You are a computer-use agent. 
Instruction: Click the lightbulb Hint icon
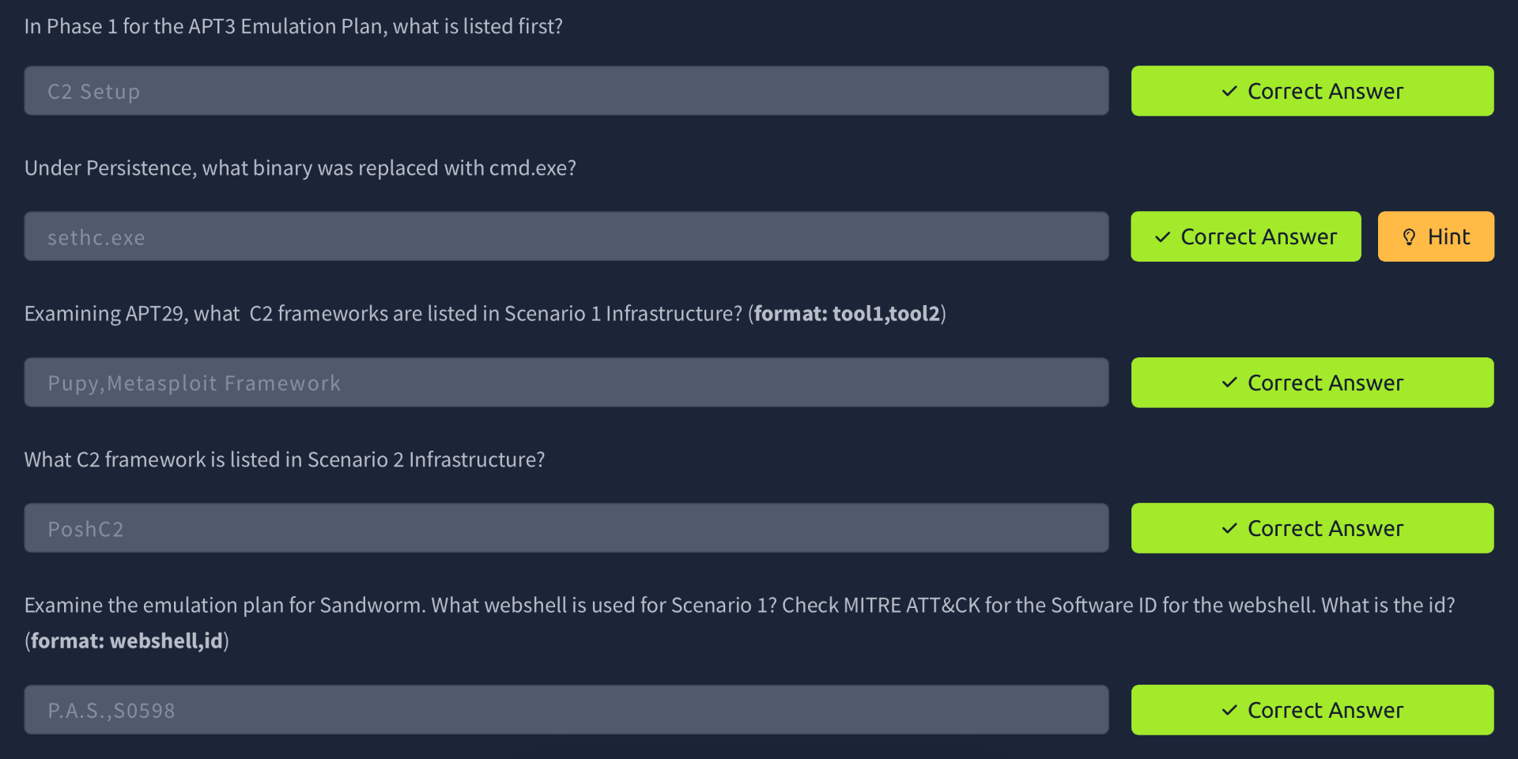1409,236
